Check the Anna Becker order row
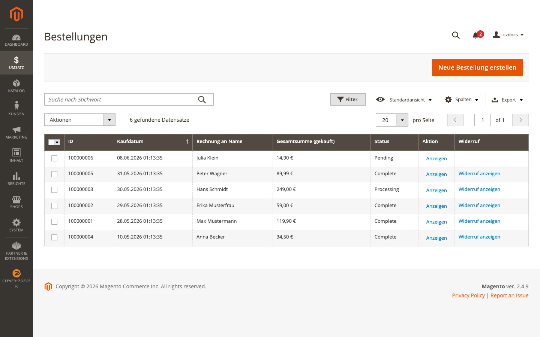The height and width of the screenshot is (337, 540). tap(54, 237)
